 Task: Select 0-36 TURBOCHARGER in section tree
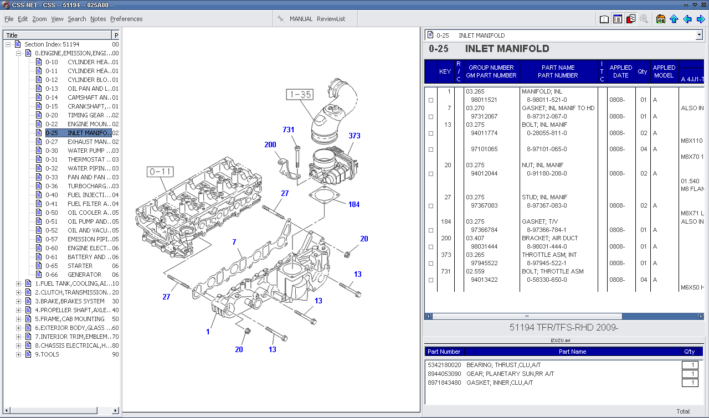click(x=88, y=186)
